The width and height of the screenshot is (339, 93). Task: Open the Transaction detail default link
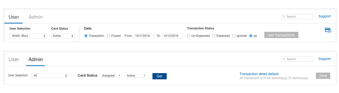click(x=259, y=74)
